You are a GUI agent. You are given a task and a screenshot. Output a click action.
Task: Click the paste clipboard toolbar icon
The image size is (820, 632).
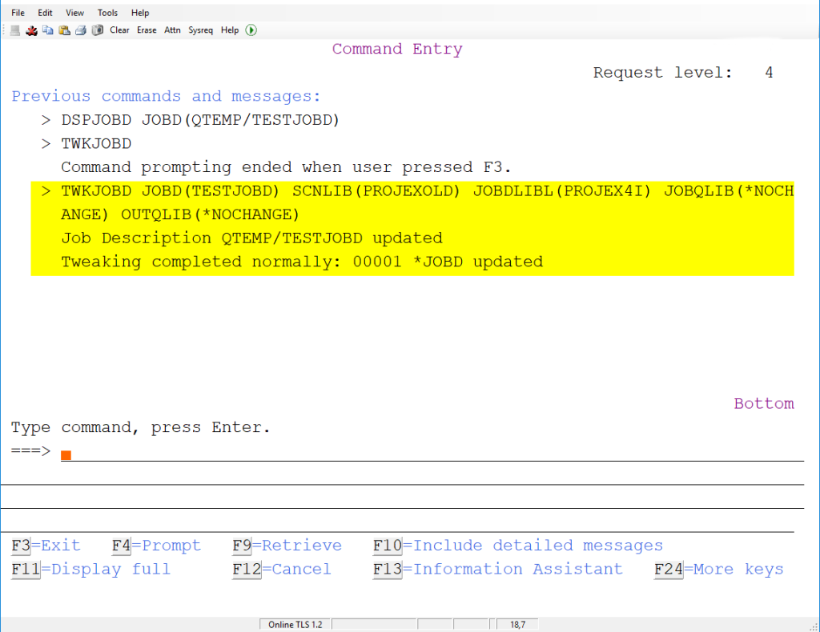pyautogui.click(x=64, y=30)
